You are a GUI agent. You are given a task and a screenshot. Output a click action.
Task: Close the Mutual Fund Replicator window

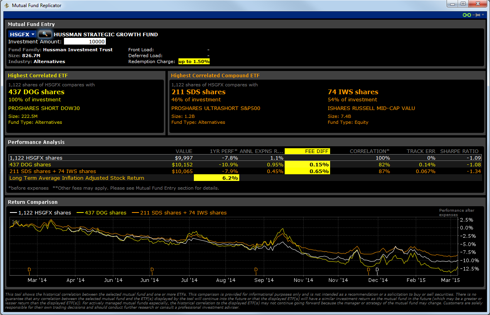478,4
